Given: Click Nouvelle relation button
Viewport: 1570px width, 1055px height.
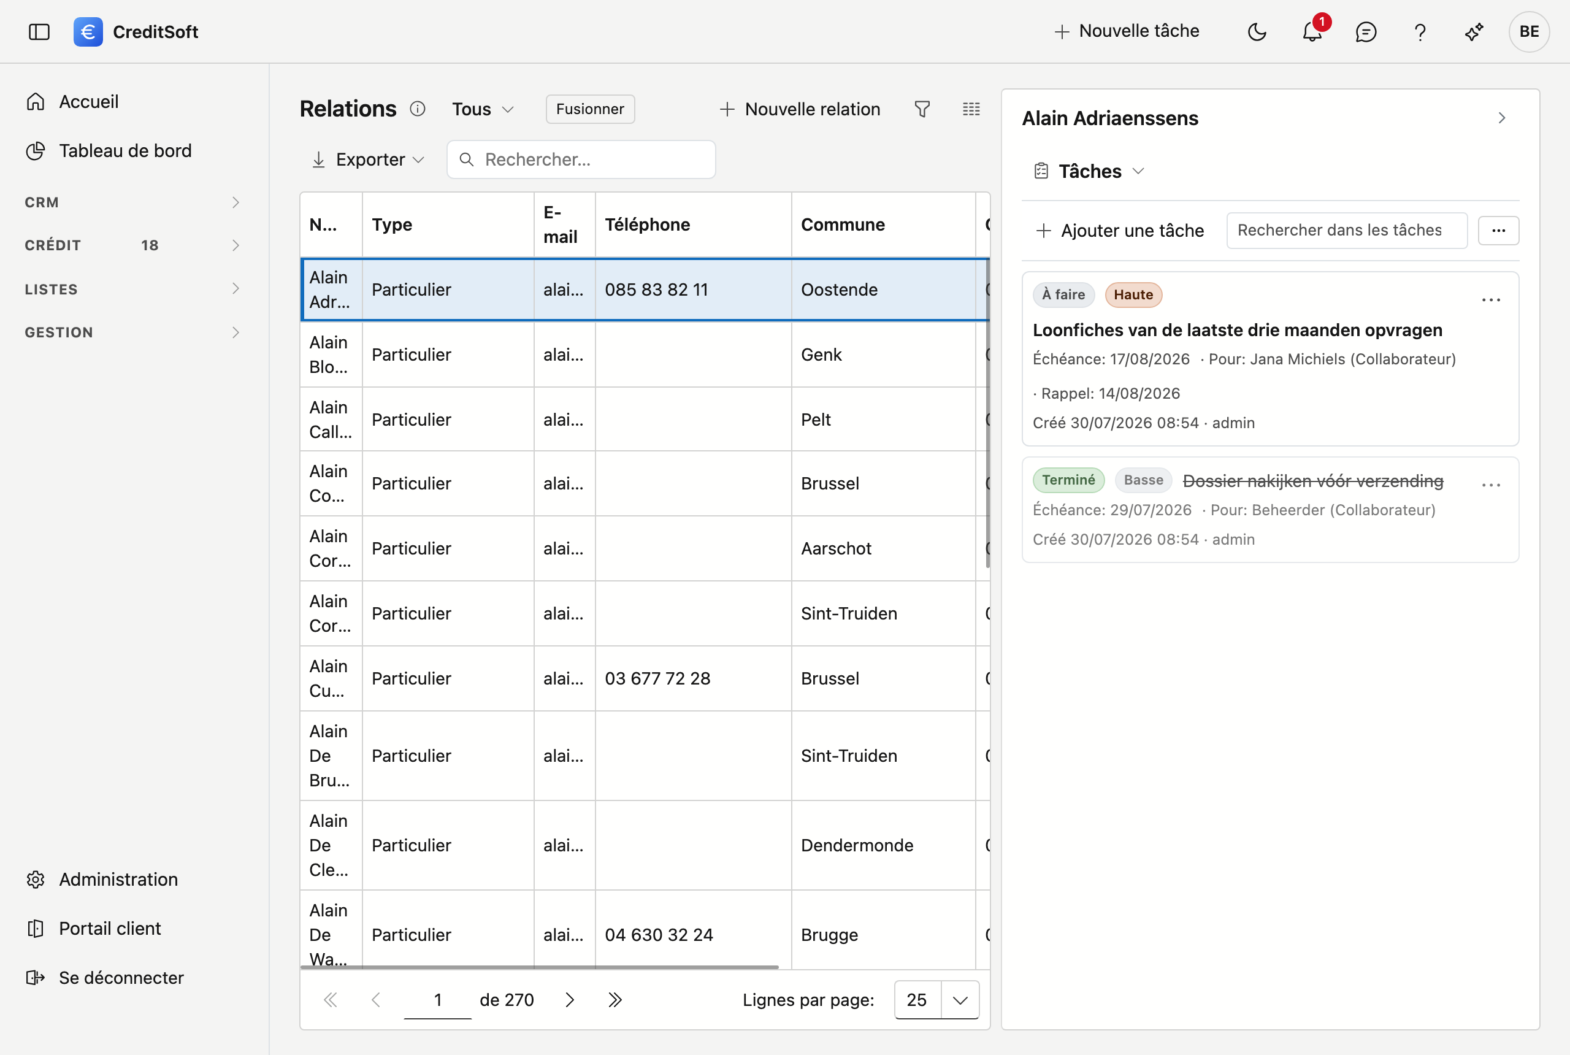Looking at the screenshot, I should 800,109.
